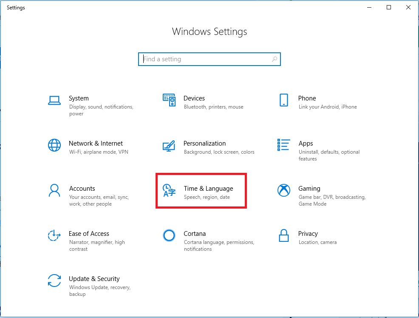Click 'Uninstall, defaults, optional features' text
The image size is (419, 318).
click(329, 155)
